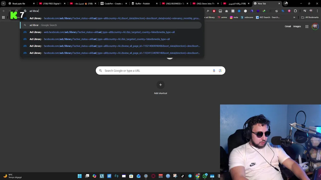Click the pink shield extension icon
Screen dimensions: 321x180
289,11
